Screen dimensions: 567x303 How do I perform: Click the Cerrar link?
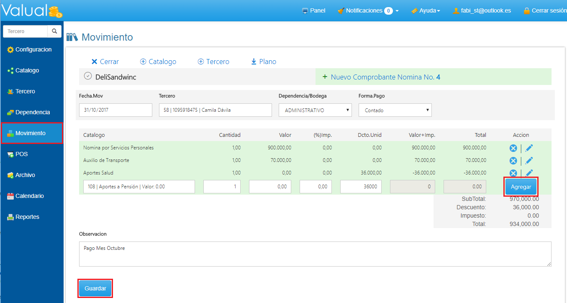coord(105,62)
